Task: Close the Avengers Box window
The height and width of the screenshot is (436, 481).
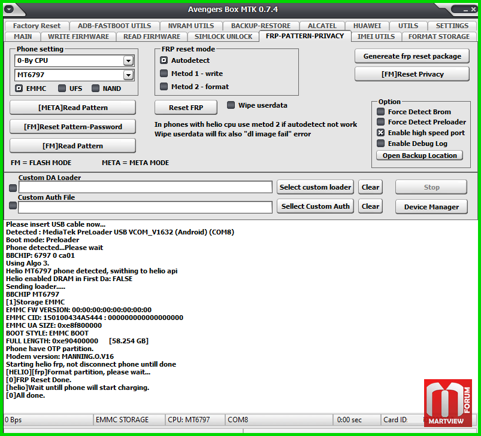Action: click(474, 10)
